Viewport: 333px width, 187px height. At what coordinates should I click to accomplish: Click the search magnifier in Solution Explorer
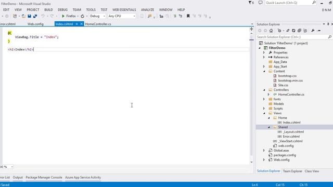329,37
